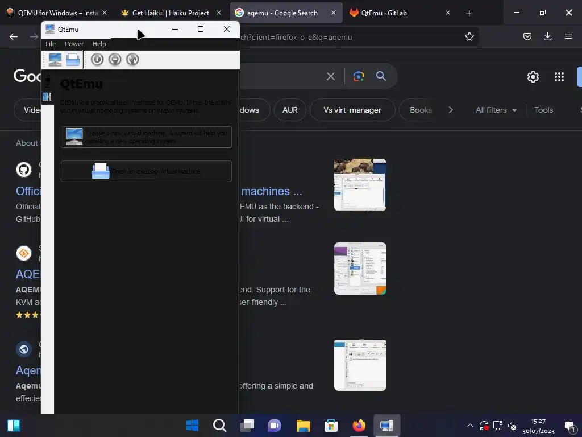Open File Explorer from the taskbar
582x437 pixels.
[304, 426]
